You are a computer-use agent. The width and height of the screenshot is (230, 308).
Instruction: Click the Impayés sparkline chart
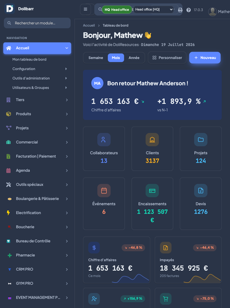click(x=202, y=279)
